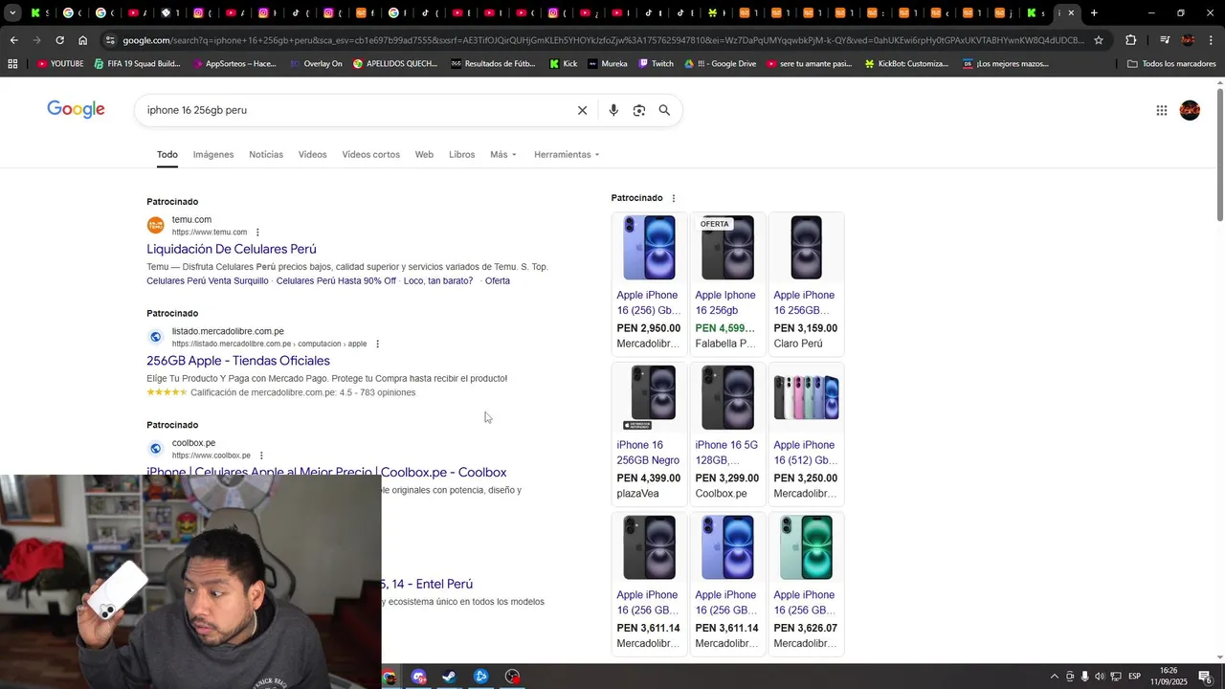Click the browser address bar
Screen dimensions: 1225x689
[x=603, y=40]
